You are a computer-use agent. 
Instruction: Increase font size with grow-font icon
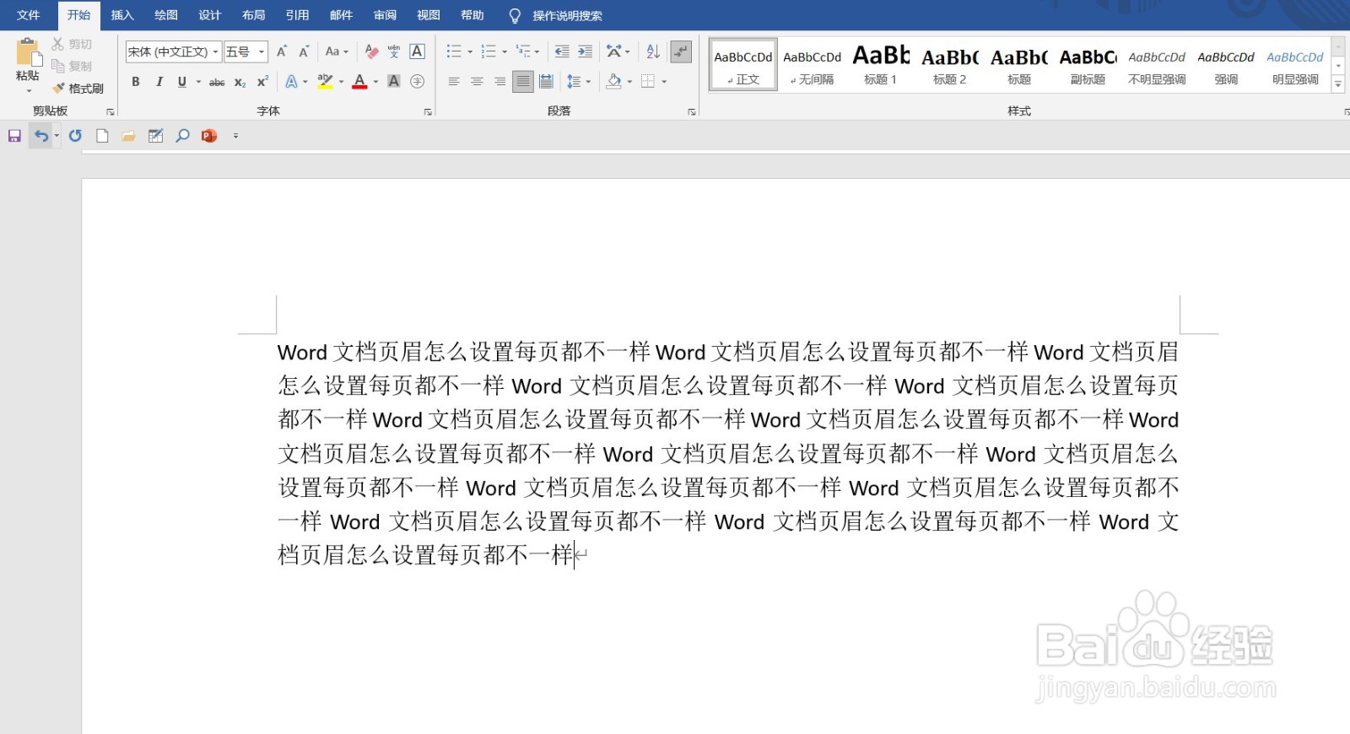point(282,51)
